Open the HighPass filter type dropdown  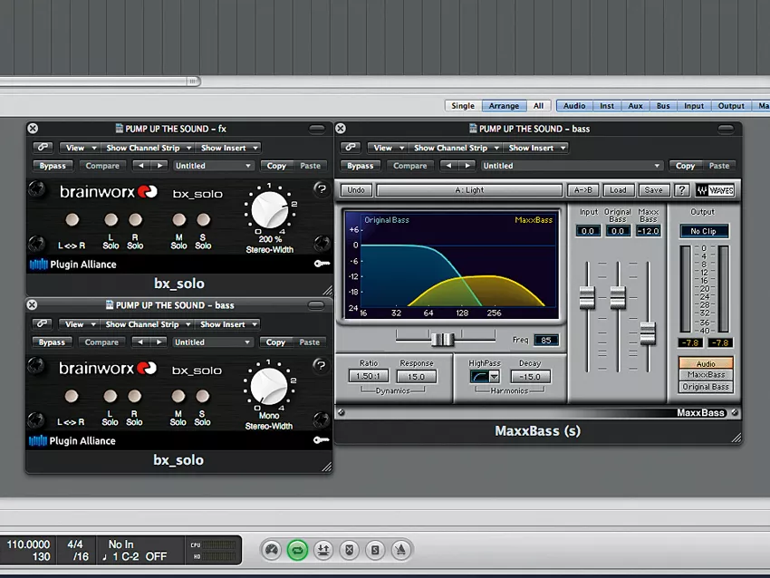coord(494,377)
